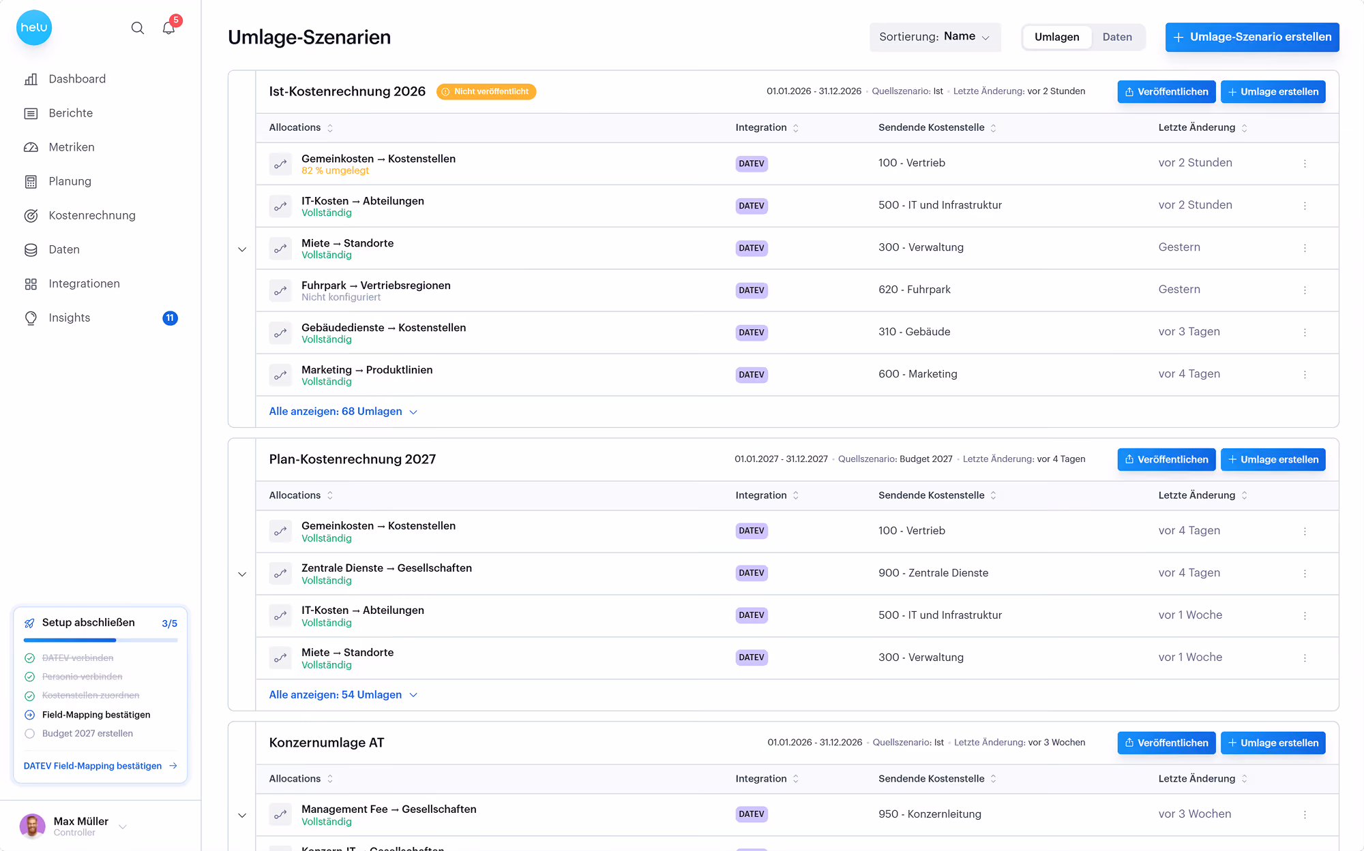Click Umlage-Szenario erstellen
The image size is (1364, 851).
(1252, 37)
